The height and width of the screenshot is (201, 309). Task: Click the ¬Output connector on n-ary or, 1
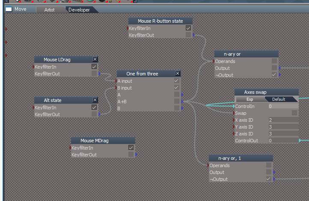click(274, 179)
